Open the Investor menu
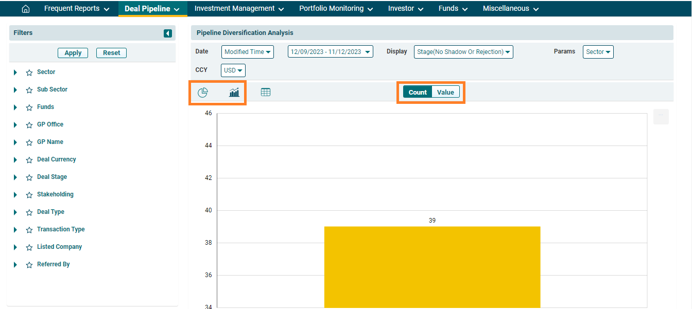Viewport: 692px width, 309px height. (x=406, y=9)
